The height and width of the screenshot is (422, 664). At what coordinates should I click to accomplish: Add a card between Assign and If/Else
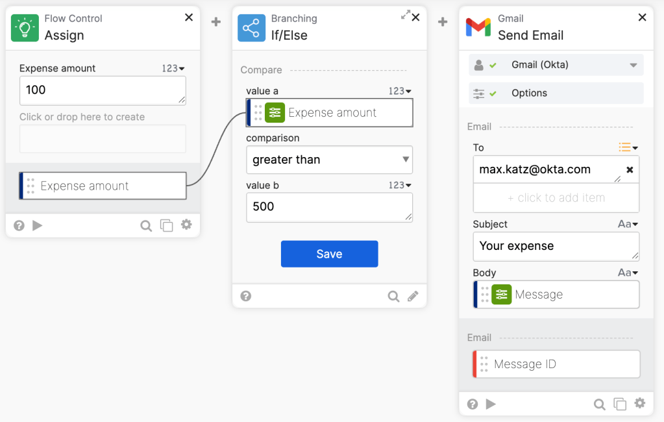[216, 22]
